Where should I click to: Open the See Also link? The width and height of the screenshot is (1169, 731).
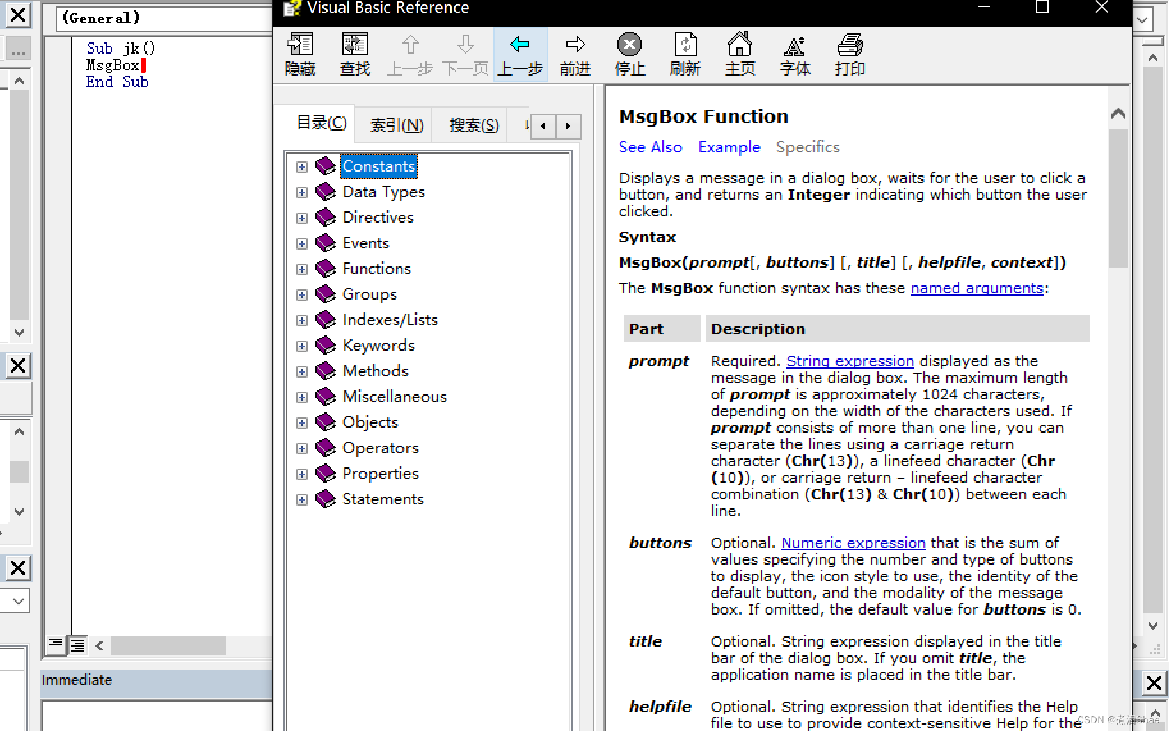coord(650,147)
